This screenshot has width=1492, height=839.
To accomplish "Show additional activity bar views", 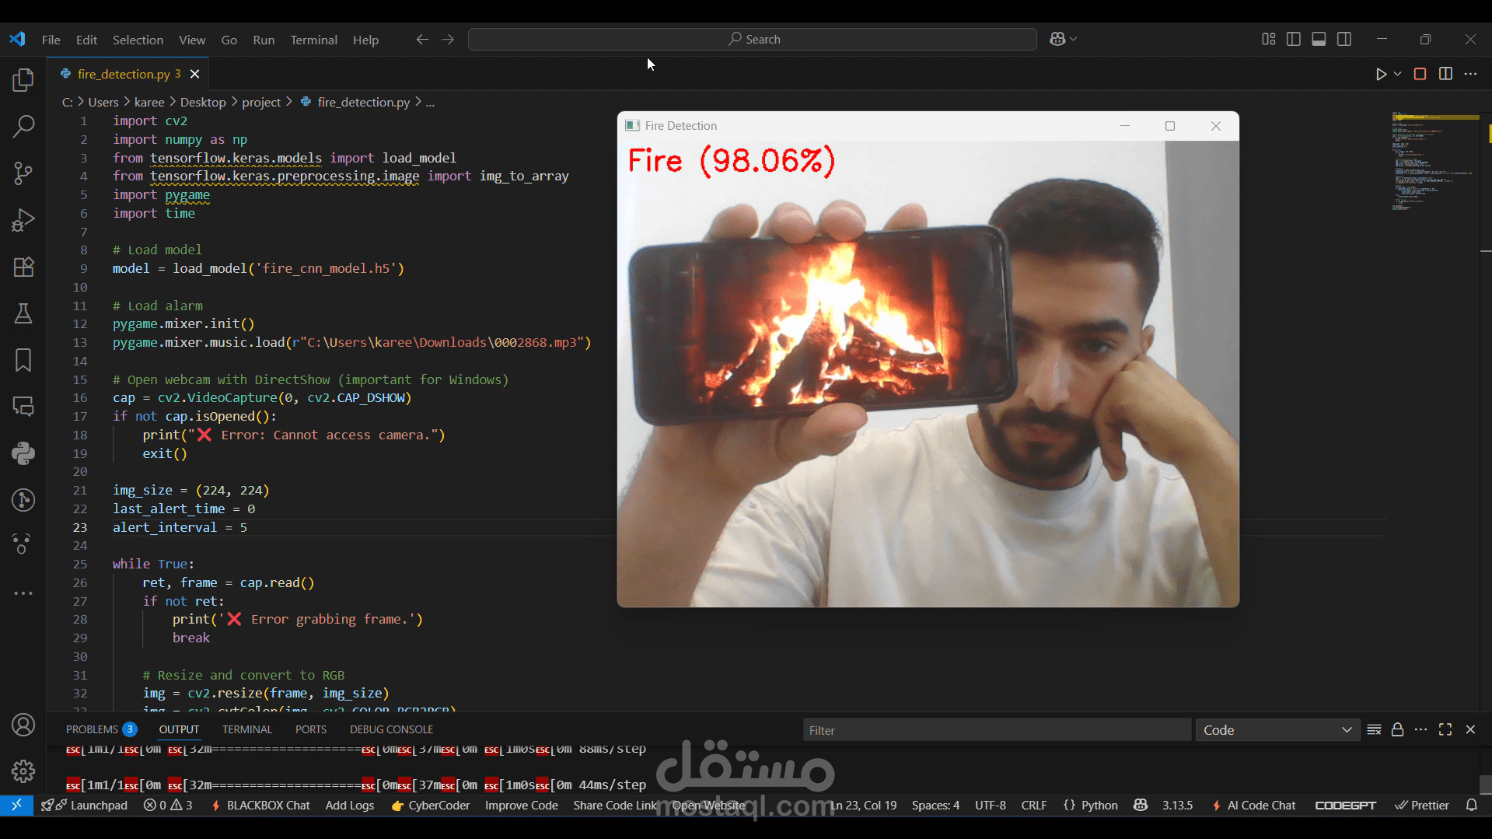I will tap(23, 593).
